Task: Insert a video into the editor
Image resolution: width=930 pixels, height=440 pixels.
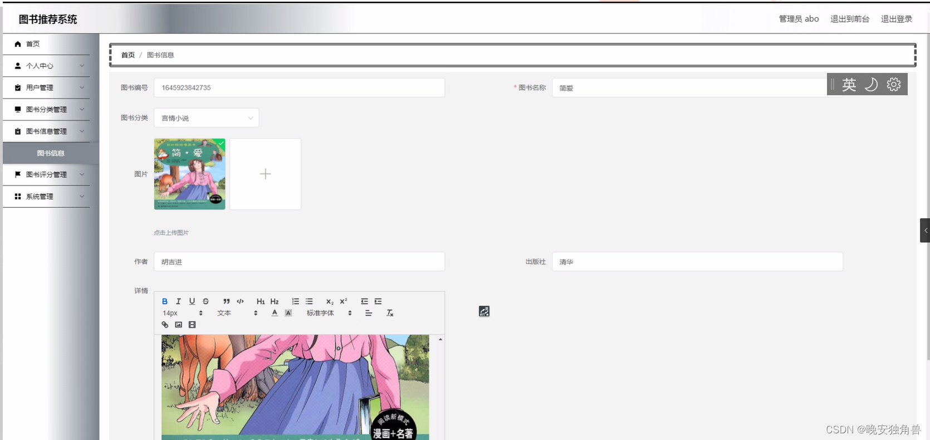Action: tap(192, 325)
